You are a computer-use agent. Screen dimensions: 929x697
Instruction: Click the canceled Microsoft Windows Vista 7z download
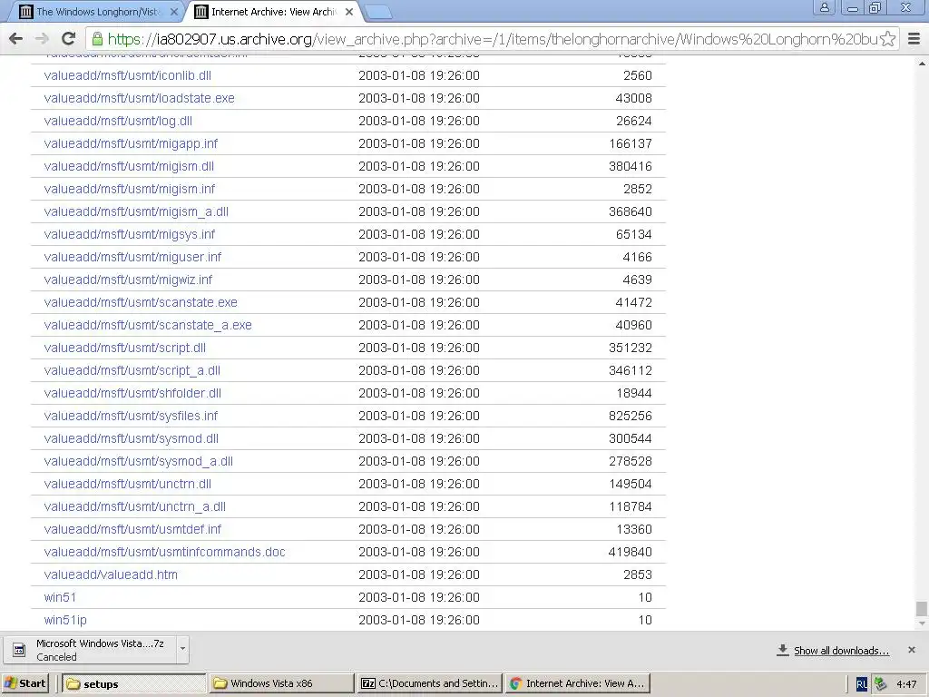(91, 650)
